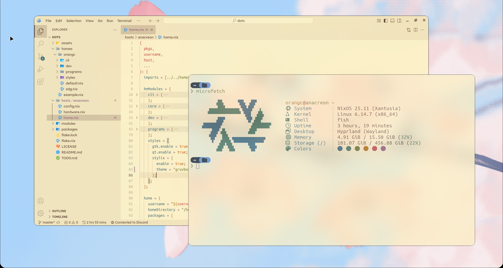
Task: Open the Search view icon
Action: (x=41, y=44)
